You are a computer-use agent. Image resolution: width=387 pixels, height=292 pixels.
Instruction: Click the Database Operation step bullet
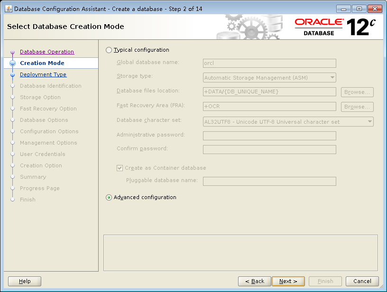tap(13, 52)
